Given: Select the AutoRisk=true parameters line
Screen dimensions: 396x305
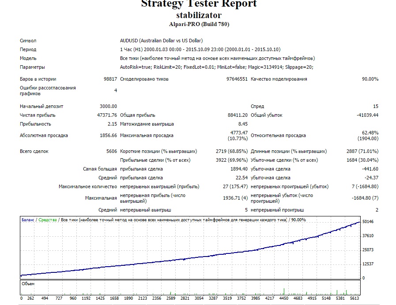Looking at the screenshot, I should 217,67.
